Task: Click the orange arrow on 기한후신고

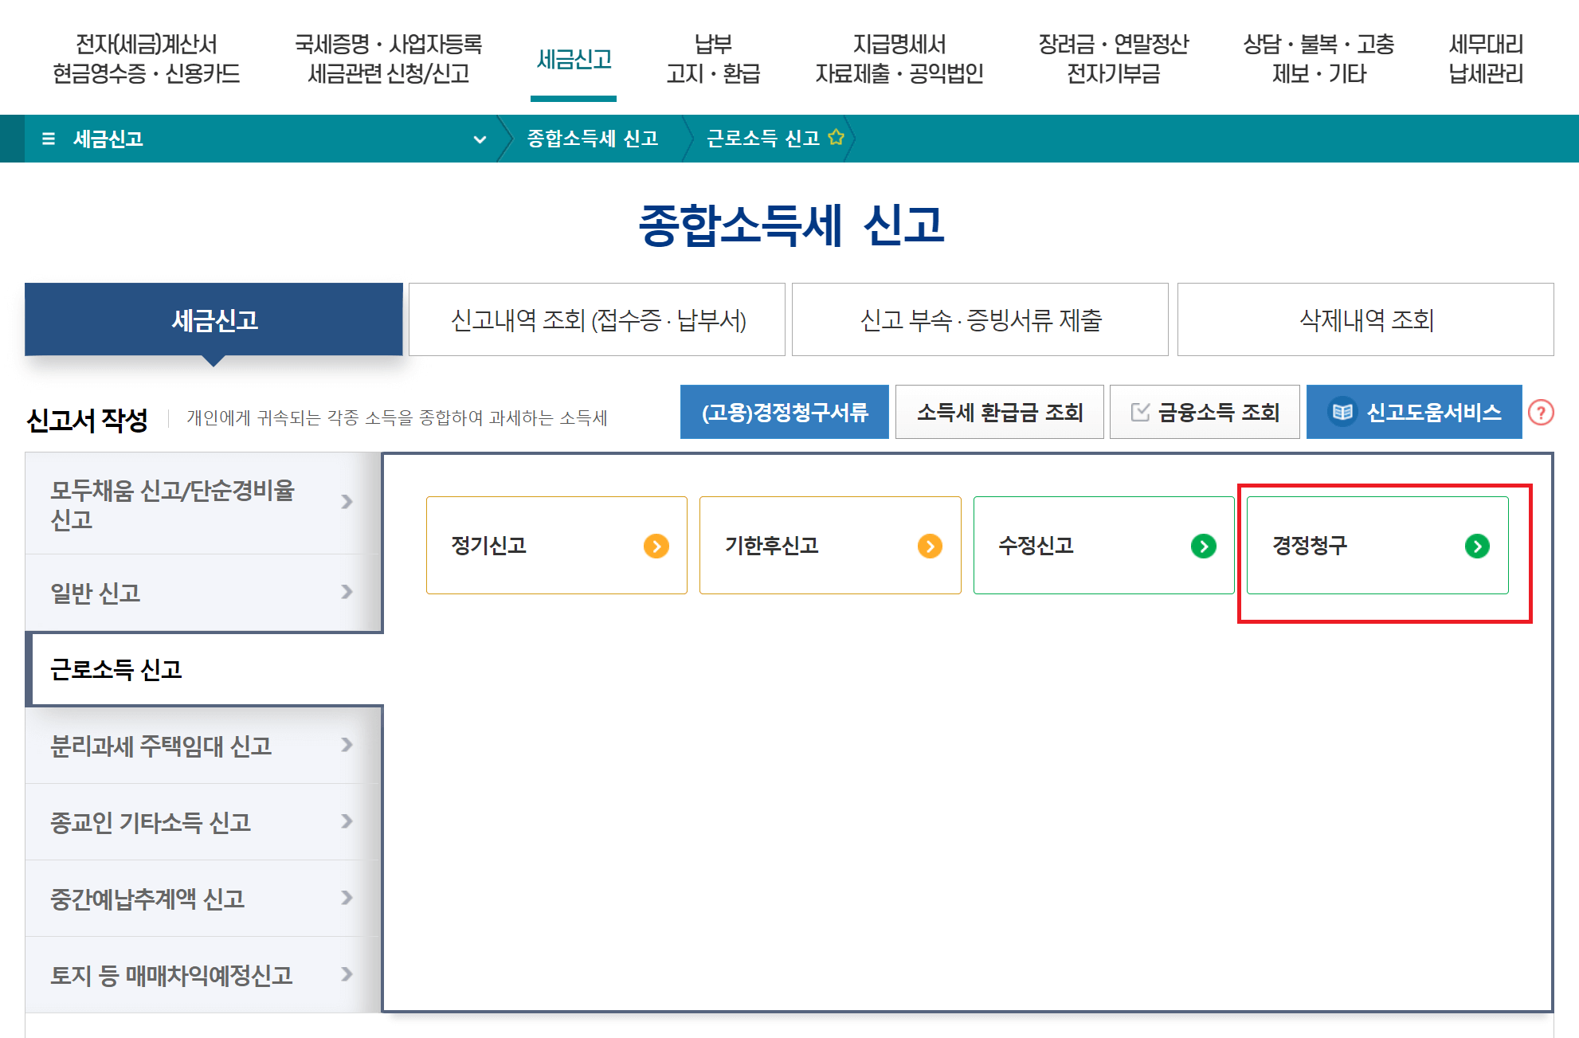Action: [x=930, y=546]
